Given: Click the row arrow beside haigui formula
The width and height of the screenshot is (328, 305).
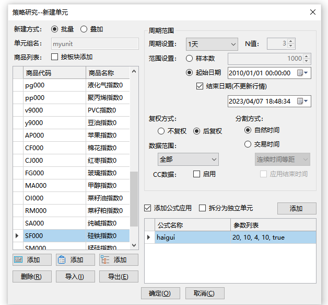Looking at the screenshot, I should click(149, 238).
